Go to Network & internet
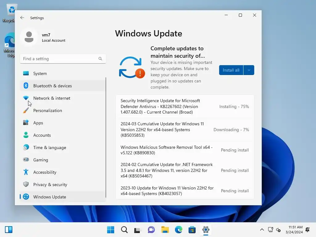This screenshot has width=316, height=237. [x=63, y=98]
